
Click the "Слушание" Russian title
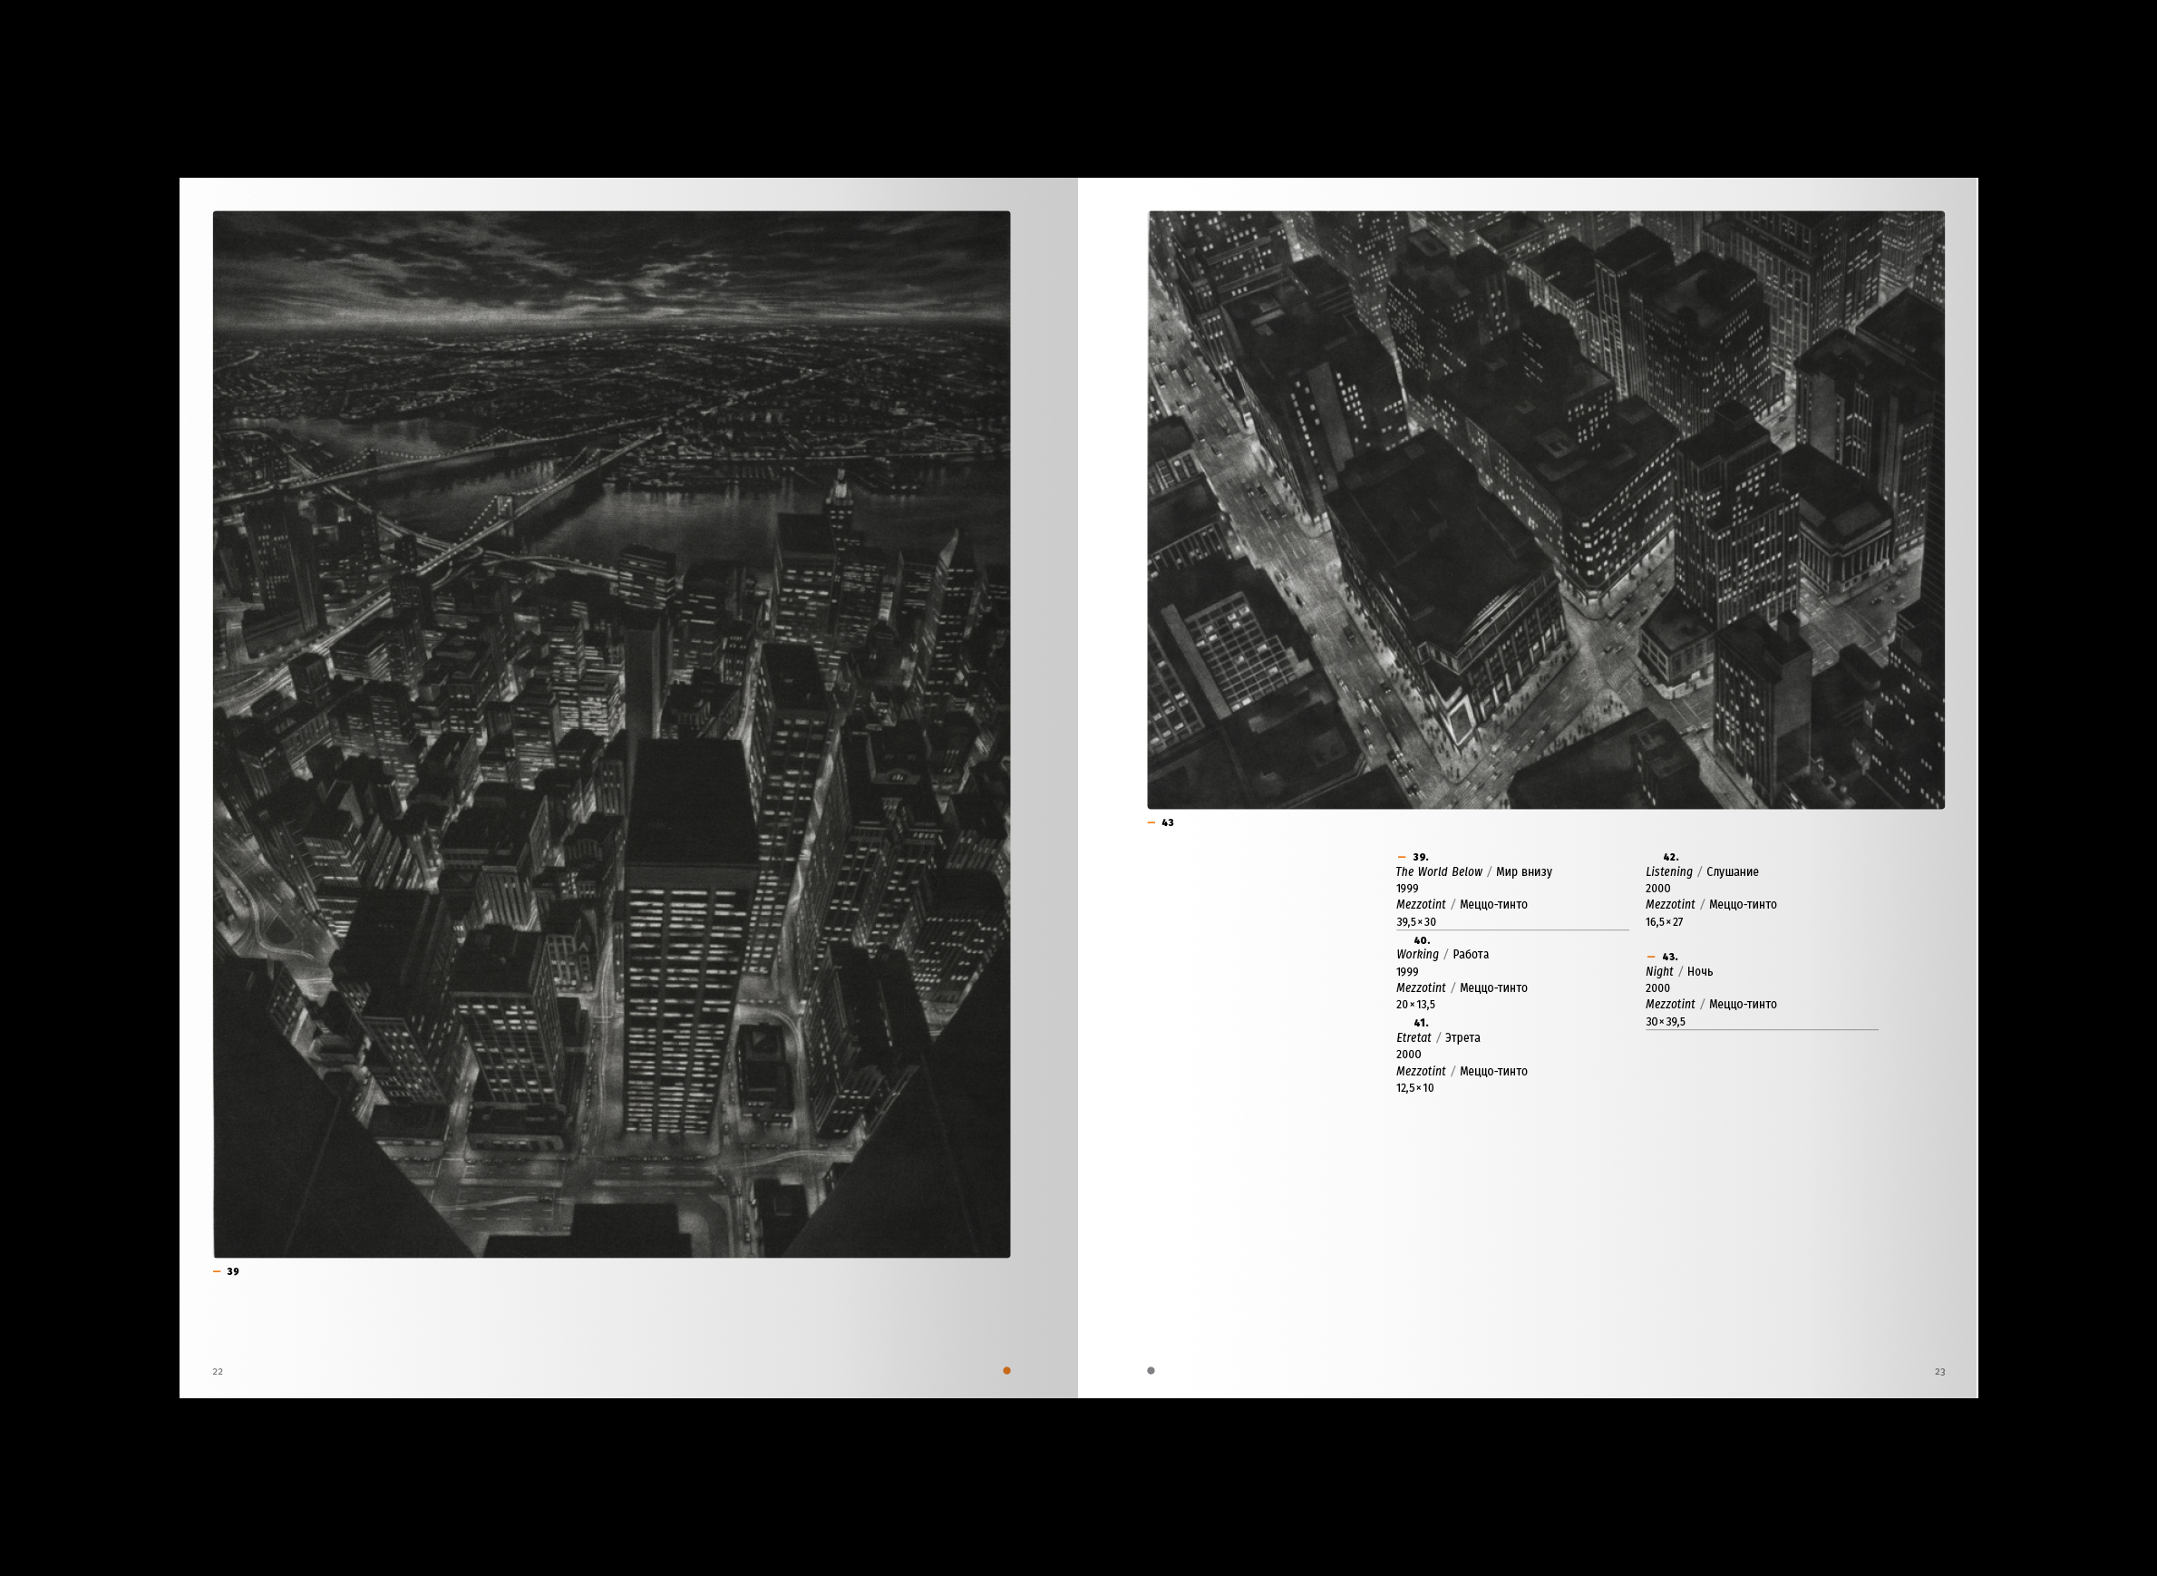[x=1732, y=872]
